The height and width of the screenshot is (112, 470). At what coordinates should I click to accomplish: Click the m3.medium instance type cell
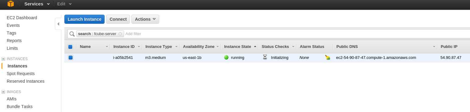tap(156, 57)
